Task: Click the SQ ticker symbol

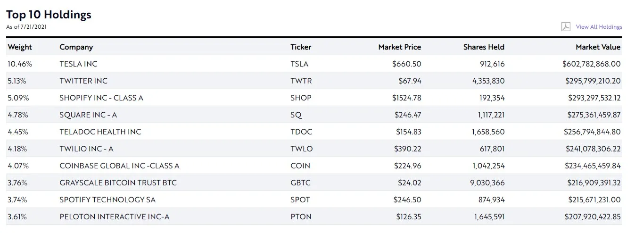Action: 296,115
